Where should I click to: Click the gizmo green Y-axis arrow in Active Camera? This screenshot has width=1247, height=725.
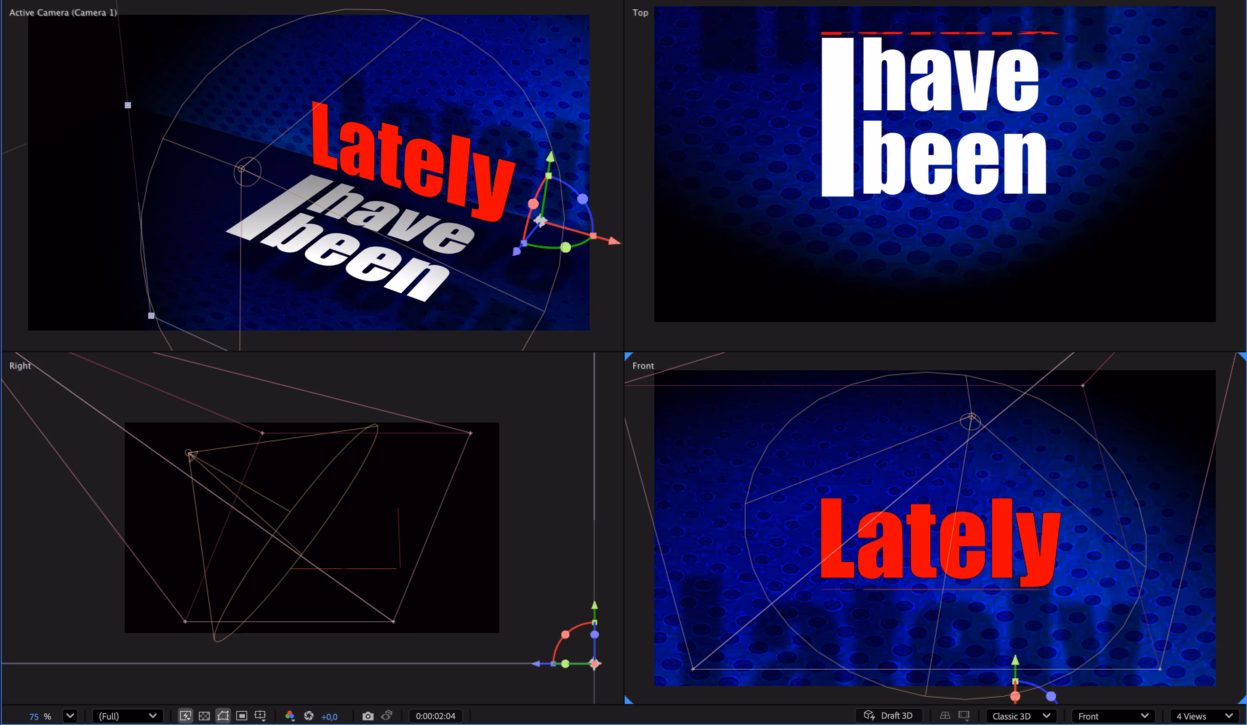[x=550, y=157]
